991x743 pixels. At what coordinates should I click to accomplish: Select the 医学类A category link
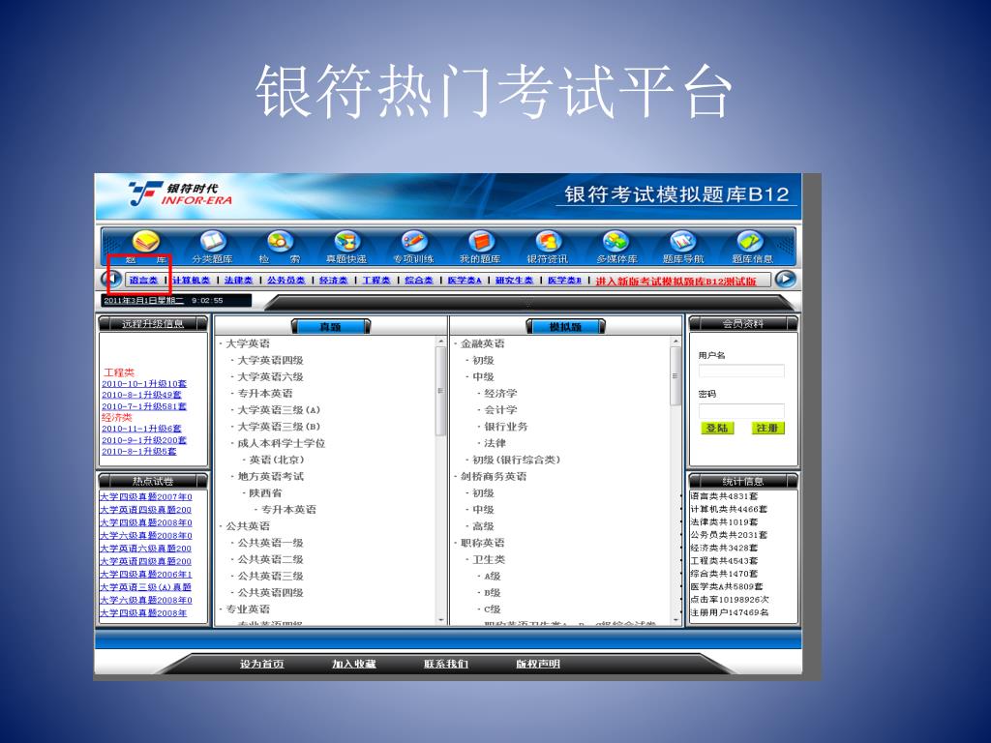click(x=465, y=280)
